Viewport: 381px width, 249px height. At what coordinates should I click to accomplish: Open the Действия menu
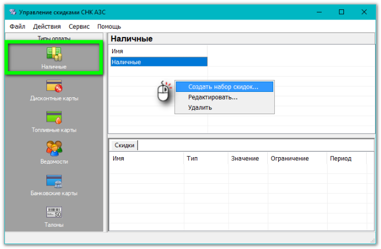coord(47,27)
